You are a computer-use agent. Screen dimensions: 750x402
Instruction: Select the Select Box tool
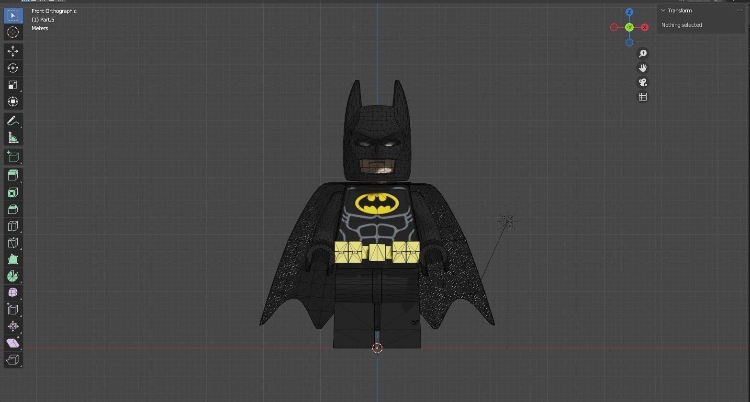point(13,15)
